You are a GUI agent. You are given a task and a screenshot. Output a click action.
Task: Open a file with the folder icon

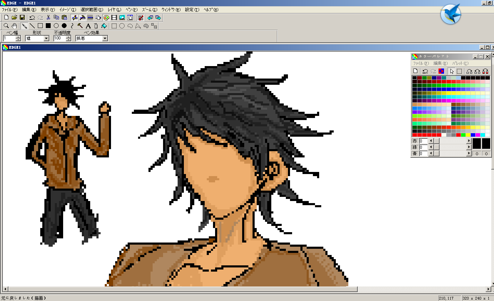click(14, 18)
